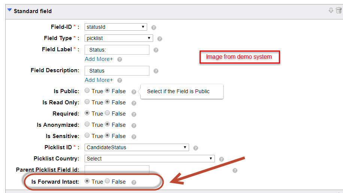
Task: Collapse the Standard field section triangle
Action: pyautogui.click(x=9, y=10)
